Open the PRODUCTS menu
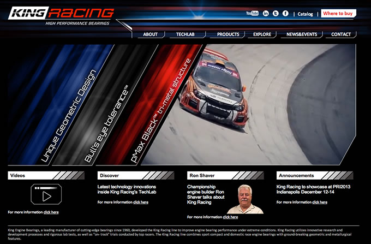This screenshot has height=244, width=371. pos(228,34)
